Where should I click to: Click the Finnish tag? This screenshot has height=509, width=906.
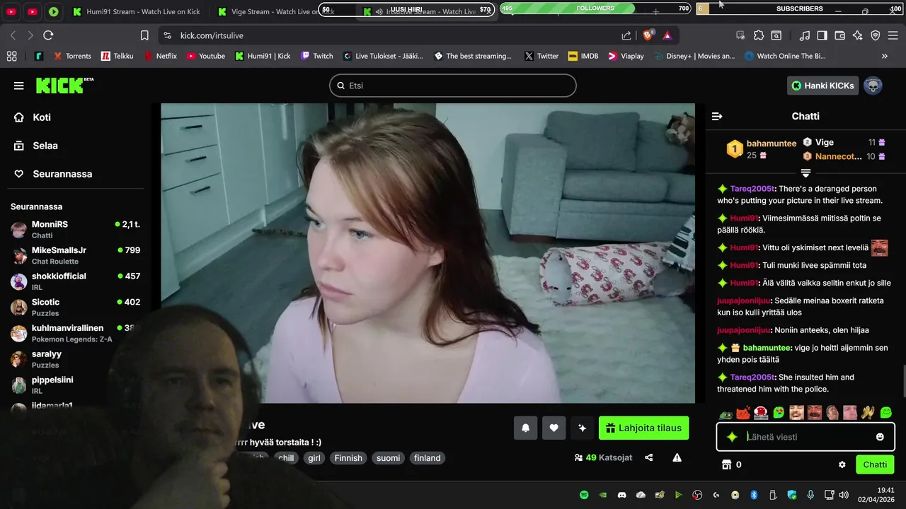point(348,458)
